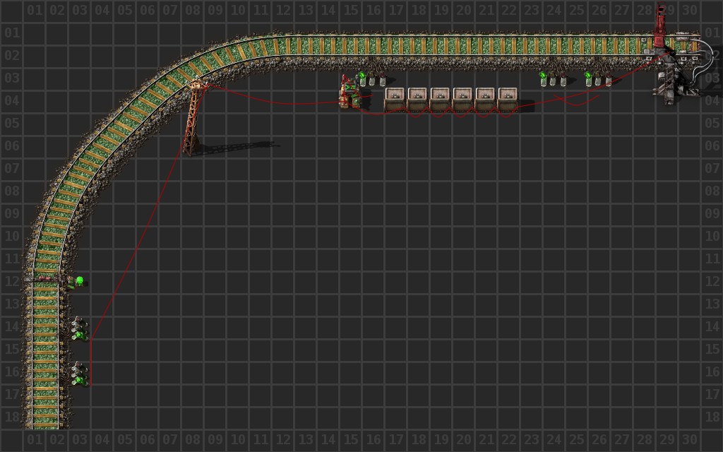Click right ruler row label 11
Screen dimensions: 723x452
point(712,258)
